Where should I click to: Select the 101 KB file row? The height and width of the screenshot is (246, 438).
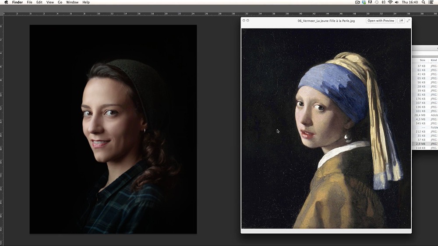pyautogui.click(x=425, y=111)
